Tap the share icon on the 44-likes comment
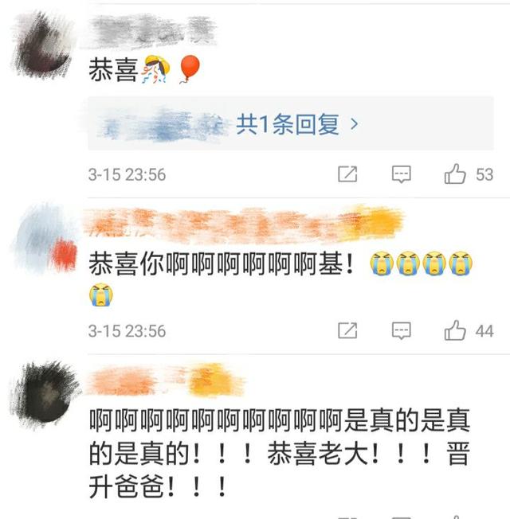Image resolution: width=510 pixels, height=519 pixels. (347, 330)
